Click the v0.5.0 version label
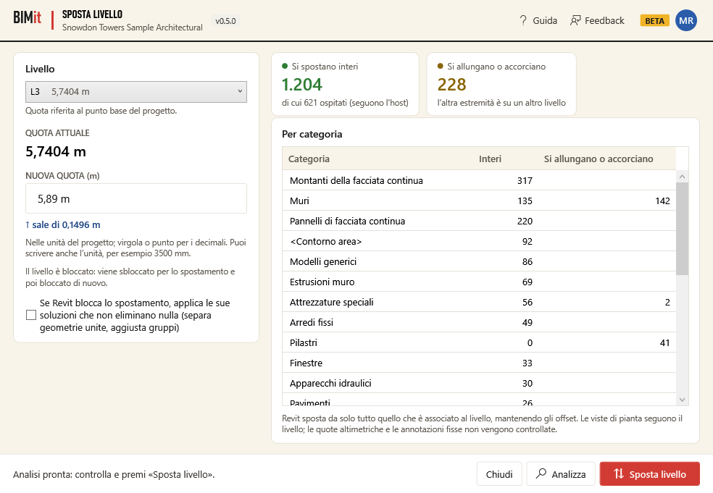The image size is (713, 493). [x=225, y=21]
